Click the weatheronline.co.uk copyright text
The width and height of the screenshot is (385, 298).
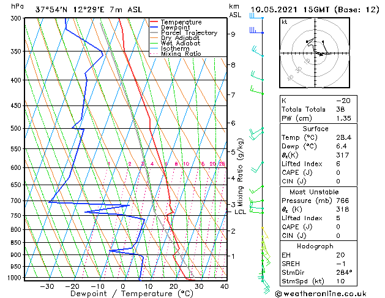(x=321, y=294)
